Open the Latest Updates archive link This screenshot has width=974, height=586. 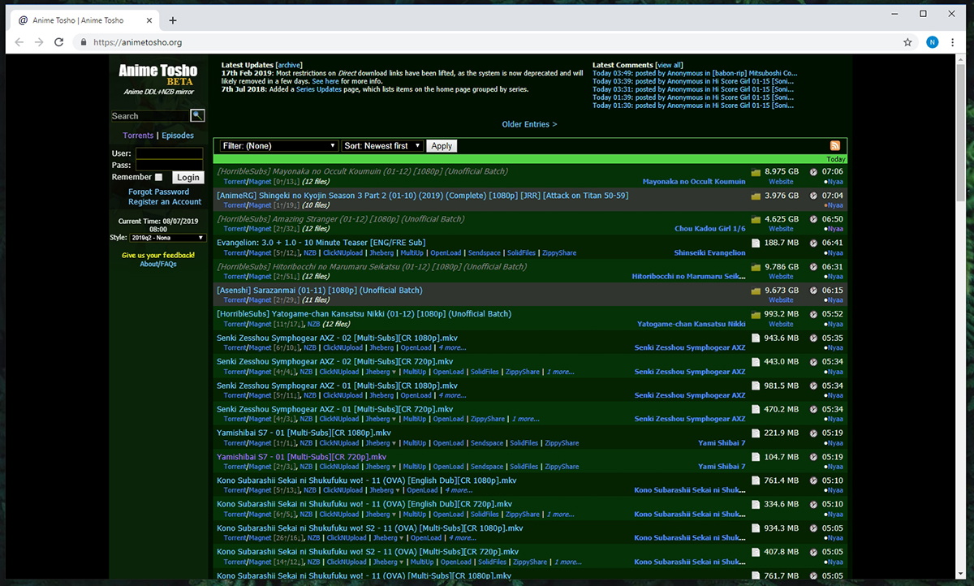click(x=290, y=65)
